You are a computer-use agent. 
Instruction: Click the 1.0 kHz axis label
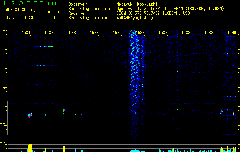(x=3, y=68)
